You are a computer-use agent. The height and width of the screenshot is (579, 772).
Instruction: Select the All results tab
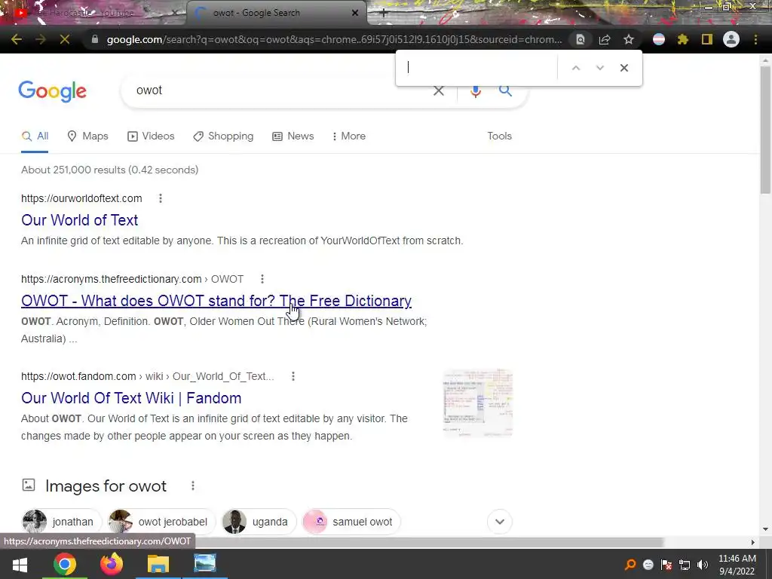[x=35, y=136]
